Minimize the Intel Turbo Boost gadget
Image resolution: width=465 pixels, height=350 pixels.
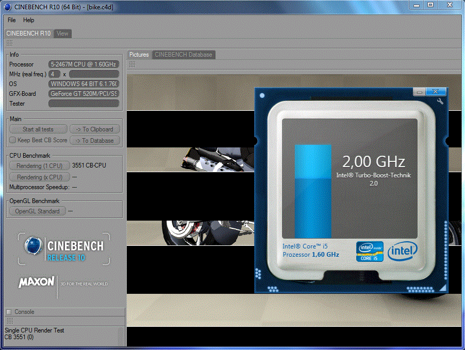[419, 92]
